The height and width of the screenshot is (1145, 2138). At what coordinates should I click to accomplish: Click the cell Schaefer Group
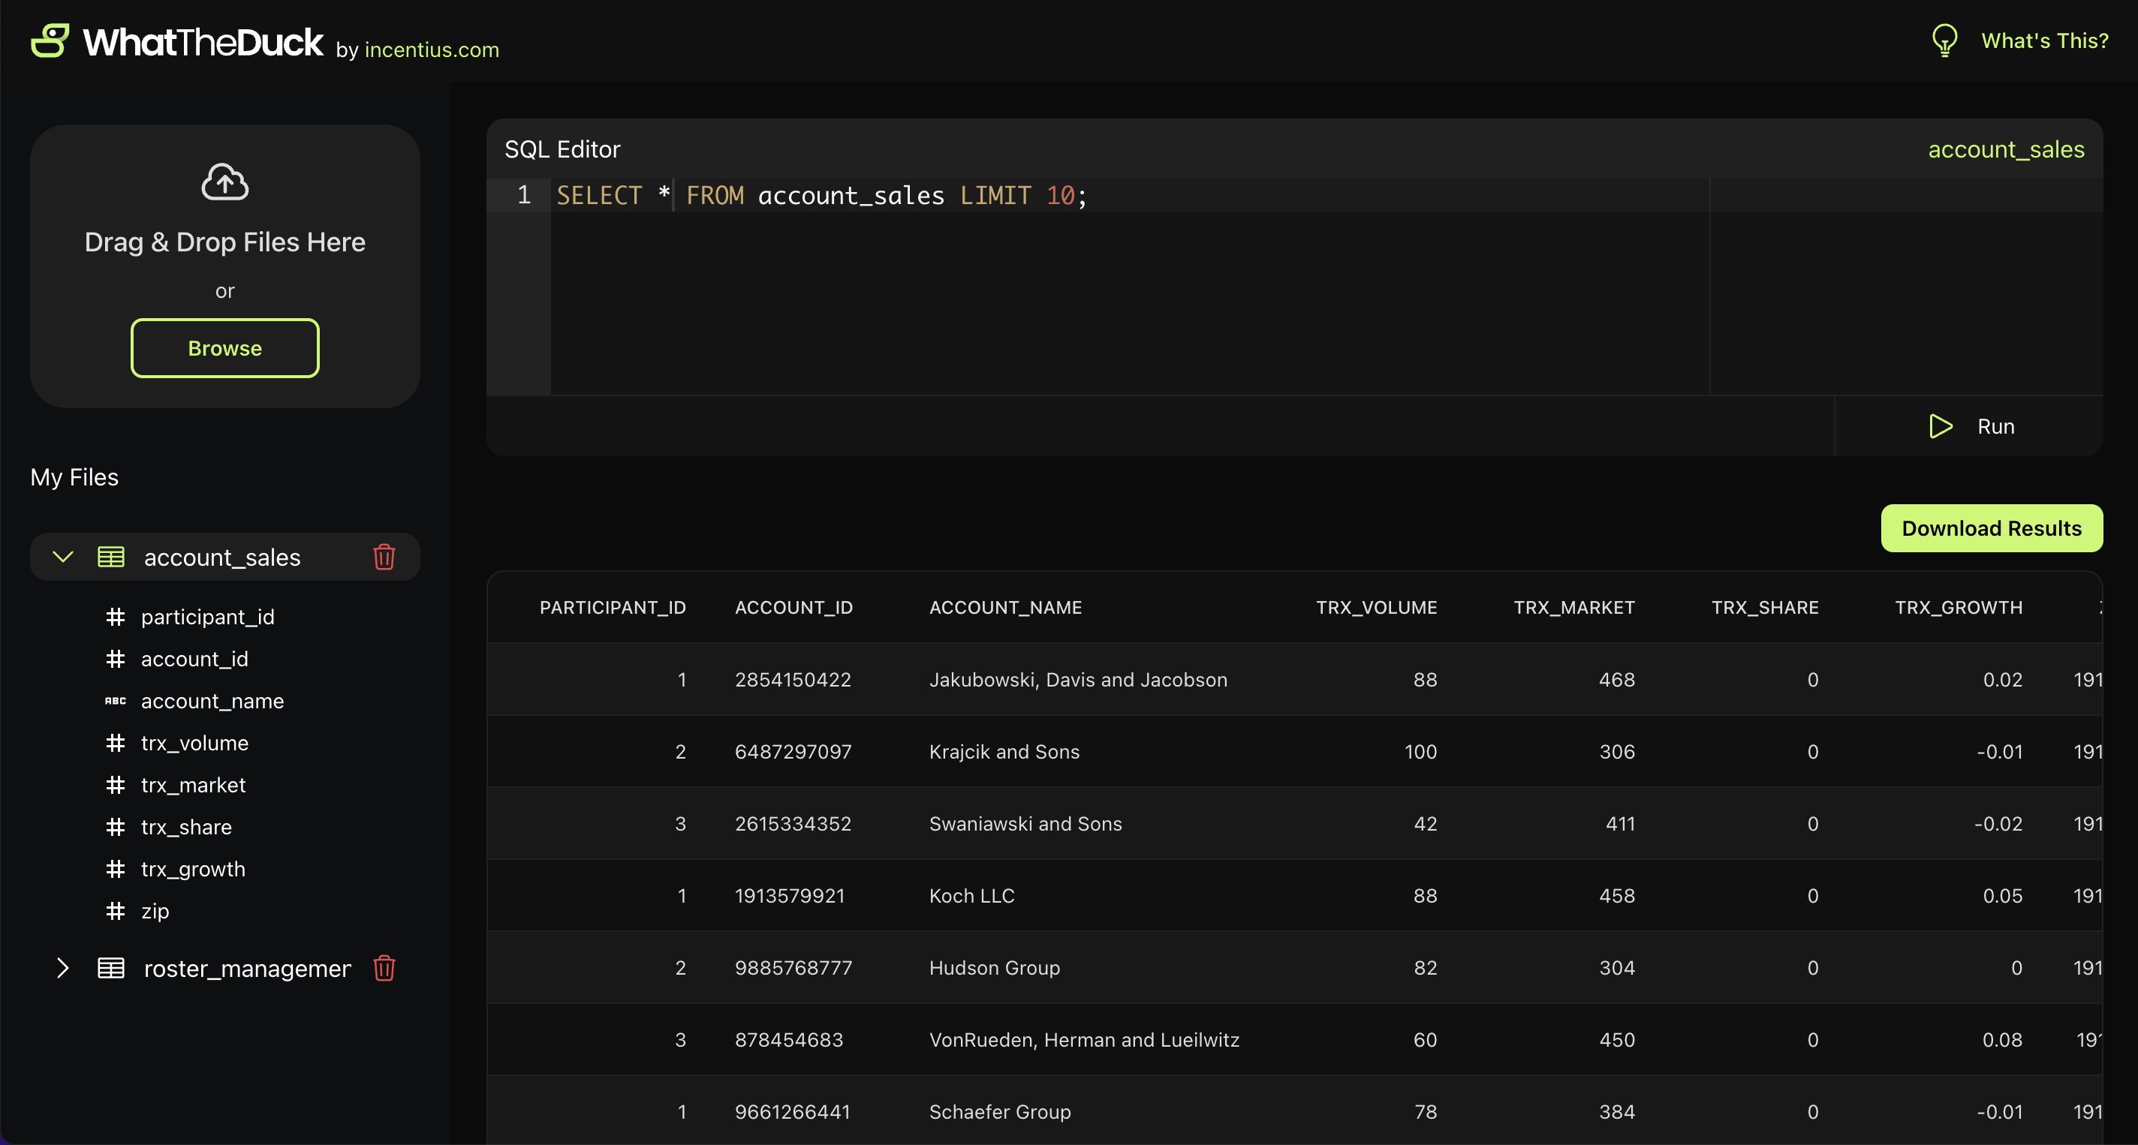point(999,1112)
